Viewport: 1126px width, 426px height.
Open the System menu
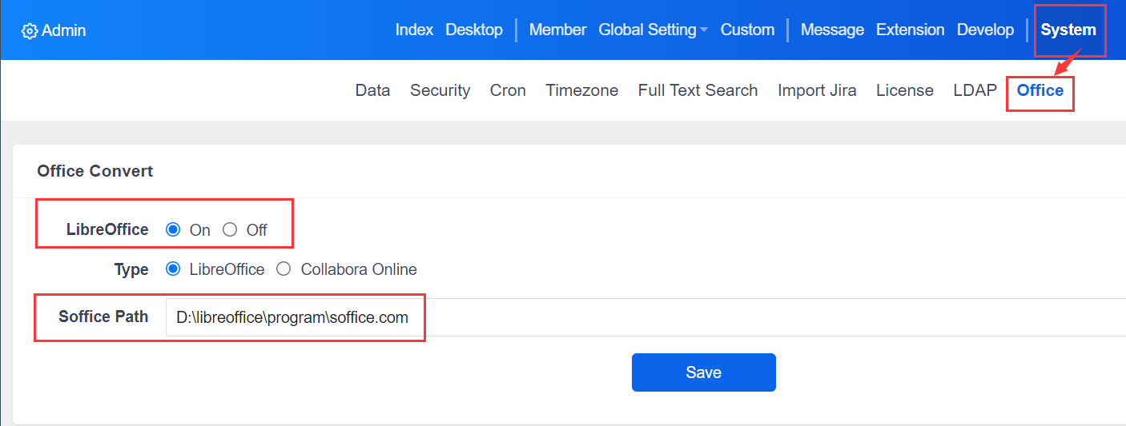(1068, 30)
